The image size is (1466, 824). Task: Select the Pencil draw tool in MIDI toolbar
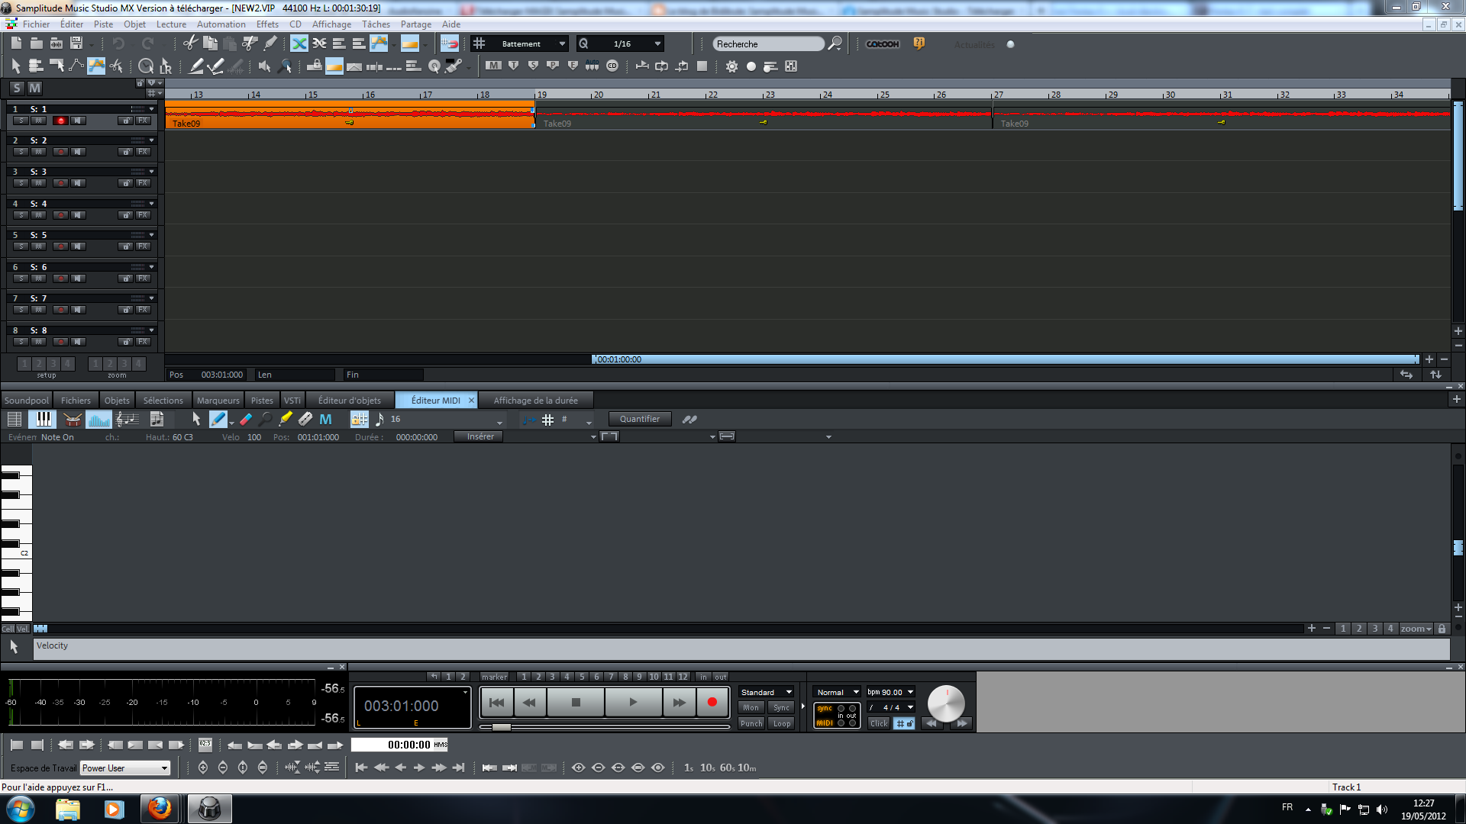click(219, 419)
